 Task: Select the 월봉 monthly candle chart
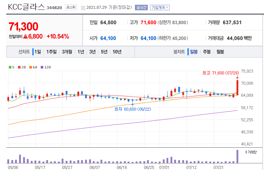click(220, 52)
